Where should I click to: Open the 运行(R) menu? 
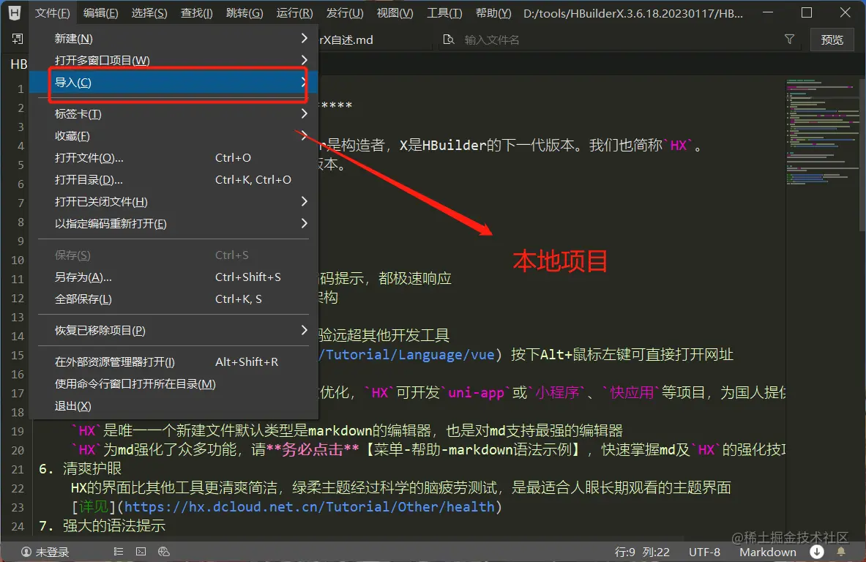294,12
